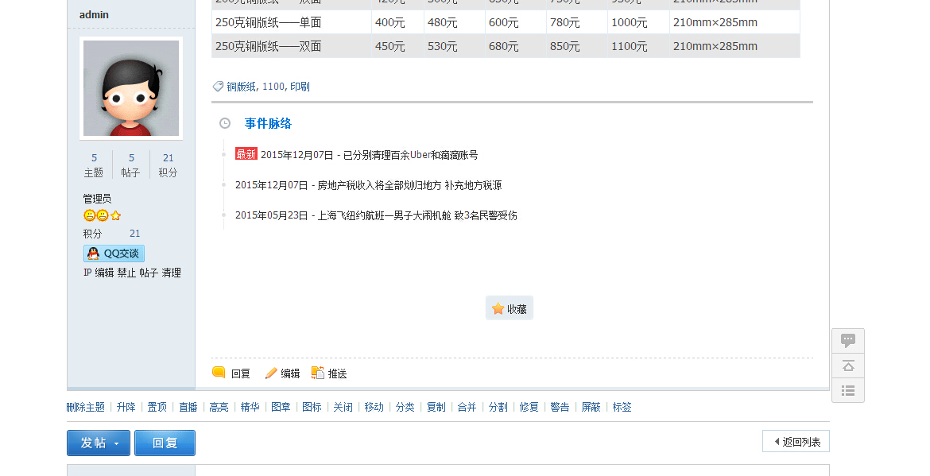930x476 pixels.
Task: Click the floating back-to-top arrow icon
Action: [x=847, y=366]
